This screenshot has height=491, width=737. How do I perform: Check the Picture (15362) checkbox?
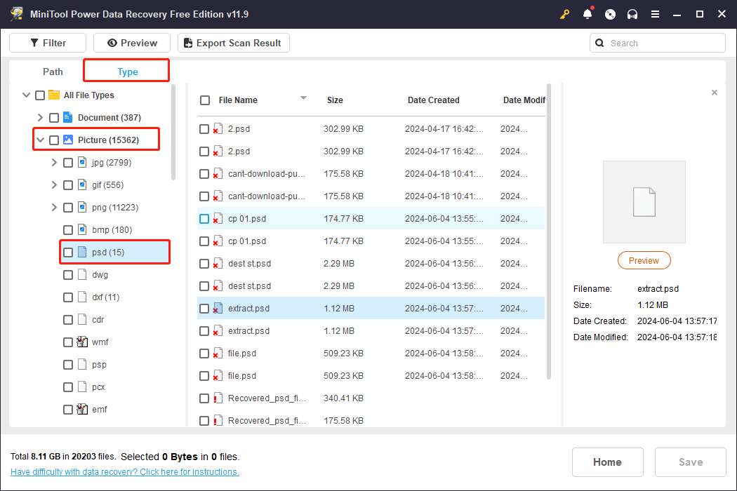[54, 140]
